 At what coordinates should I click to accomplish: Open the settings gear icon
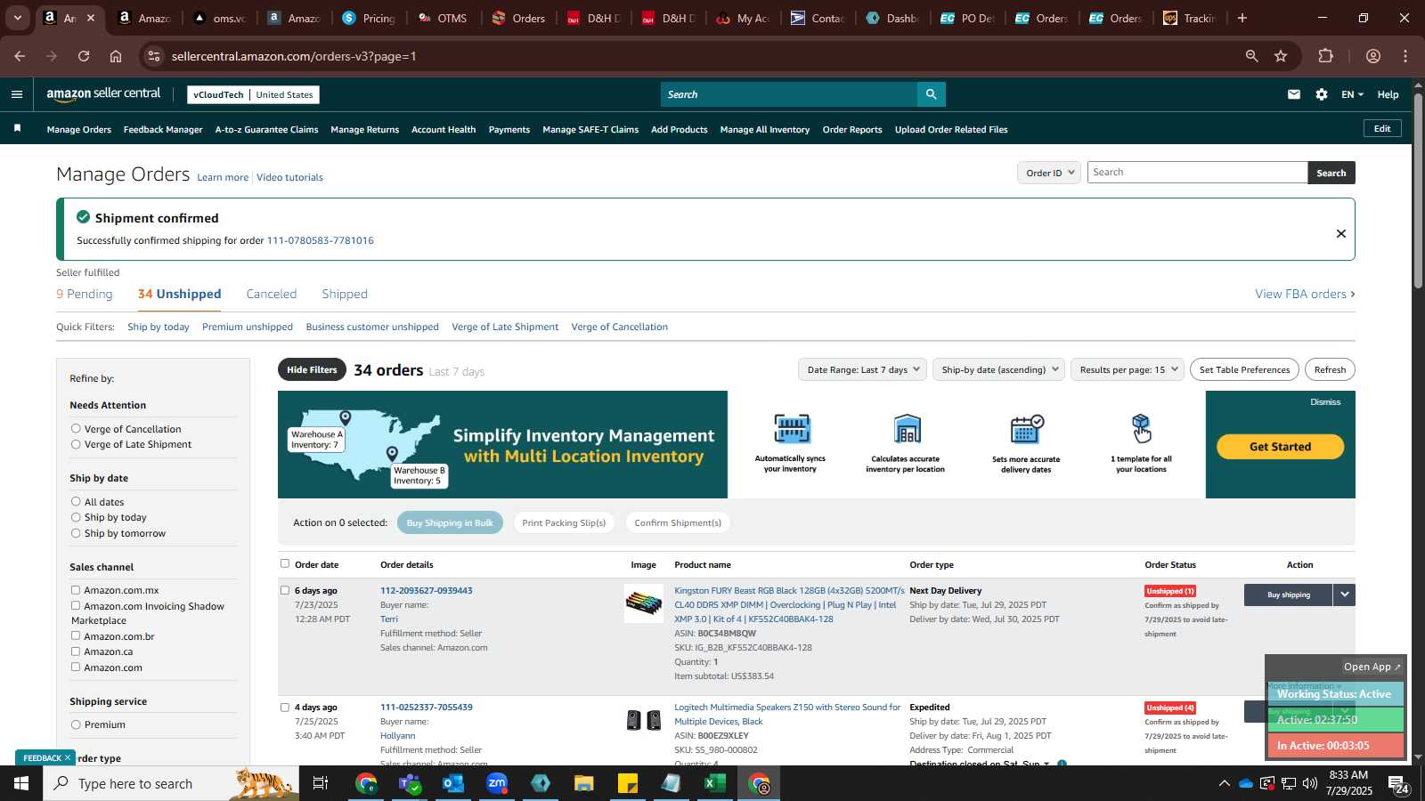(1322, 94)
